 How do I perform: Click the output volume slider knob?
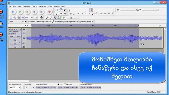[137, 10]
